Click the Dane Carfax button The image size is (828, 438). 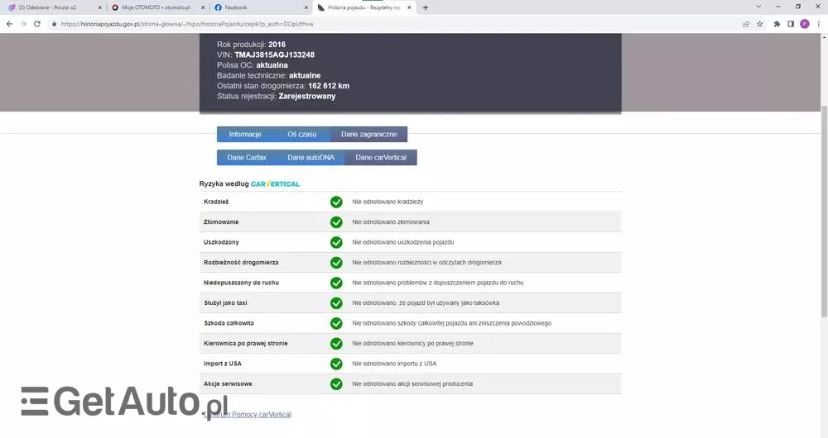[x=247, y=157]
